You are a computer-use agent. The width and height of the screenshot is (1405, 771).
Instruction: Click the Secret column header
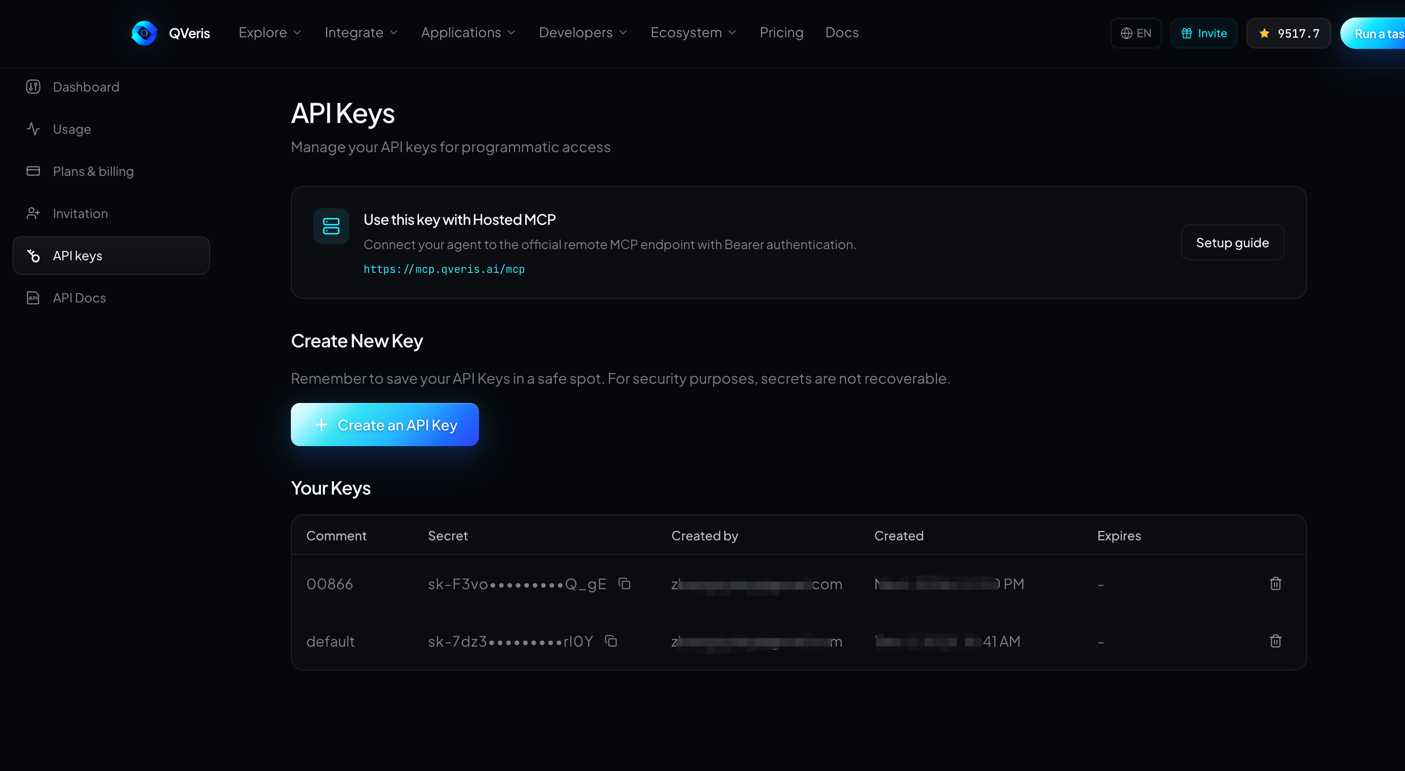click(x=448, y=535)
